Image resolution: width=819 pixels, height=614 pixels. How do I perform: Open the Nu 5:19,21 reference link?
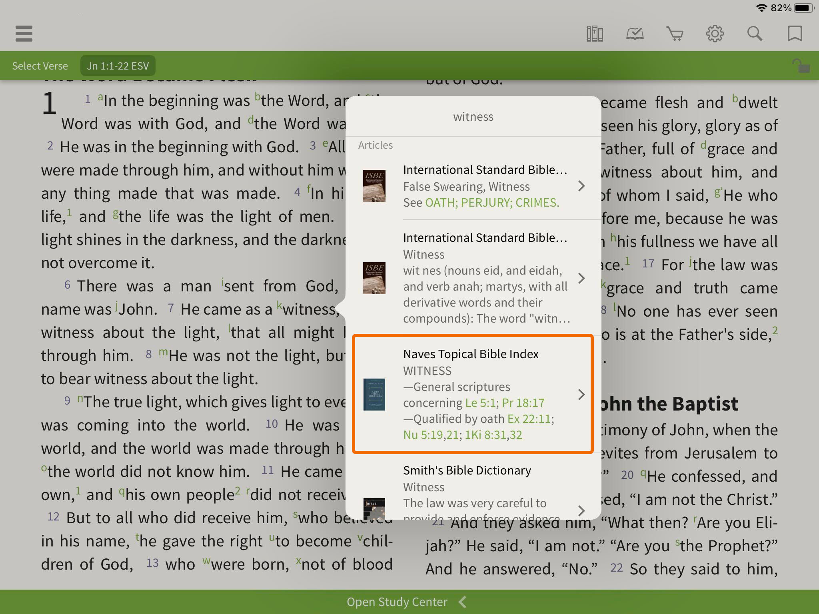coord(431,435)
